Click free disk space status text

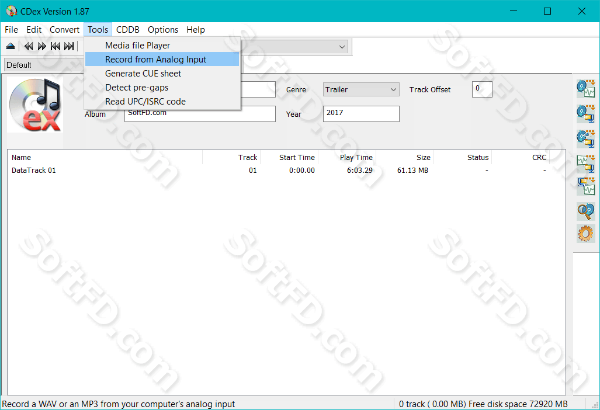(518, 404)
